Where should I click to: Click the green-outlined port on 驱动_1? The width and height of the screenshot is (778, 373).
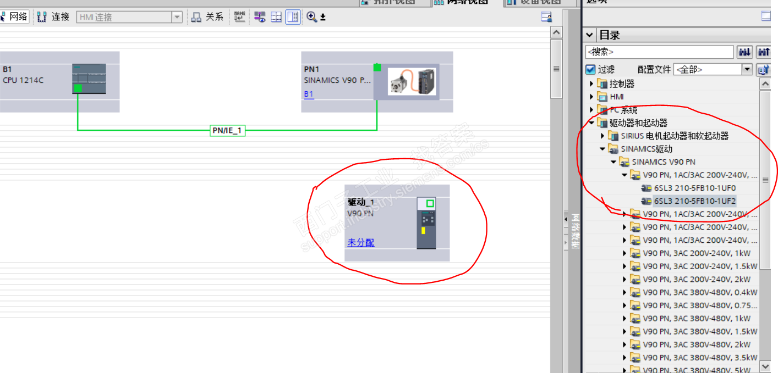point(430,203)
